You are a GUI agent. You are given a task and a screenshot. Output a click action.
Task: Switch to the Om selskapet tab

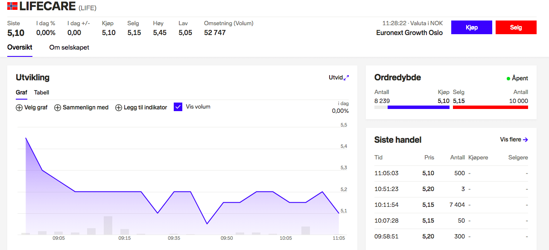pos(69,47)
